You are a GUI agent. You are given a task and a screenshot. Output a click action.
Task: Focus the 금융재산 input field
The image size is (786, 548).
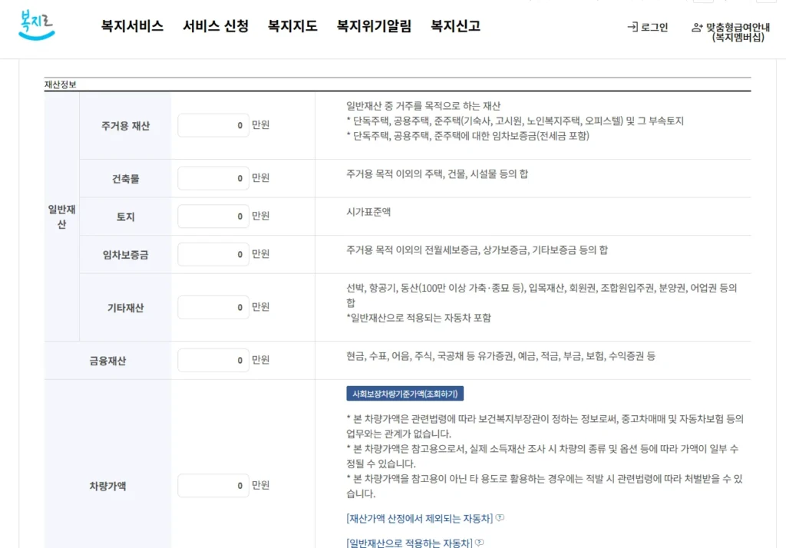tap(213, 359)
